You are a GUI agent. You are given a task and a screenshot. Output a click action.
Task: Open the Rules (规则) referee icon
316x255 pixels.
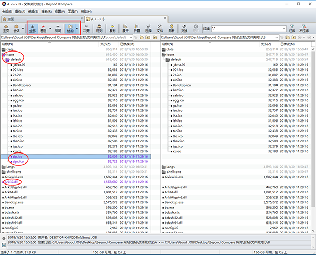99,28
